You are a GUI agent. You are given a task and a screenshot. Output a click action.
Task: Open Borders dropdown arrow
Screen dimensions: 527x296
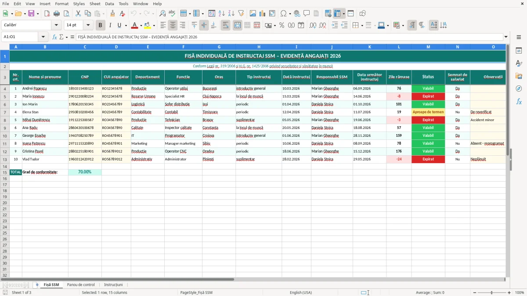363,25
